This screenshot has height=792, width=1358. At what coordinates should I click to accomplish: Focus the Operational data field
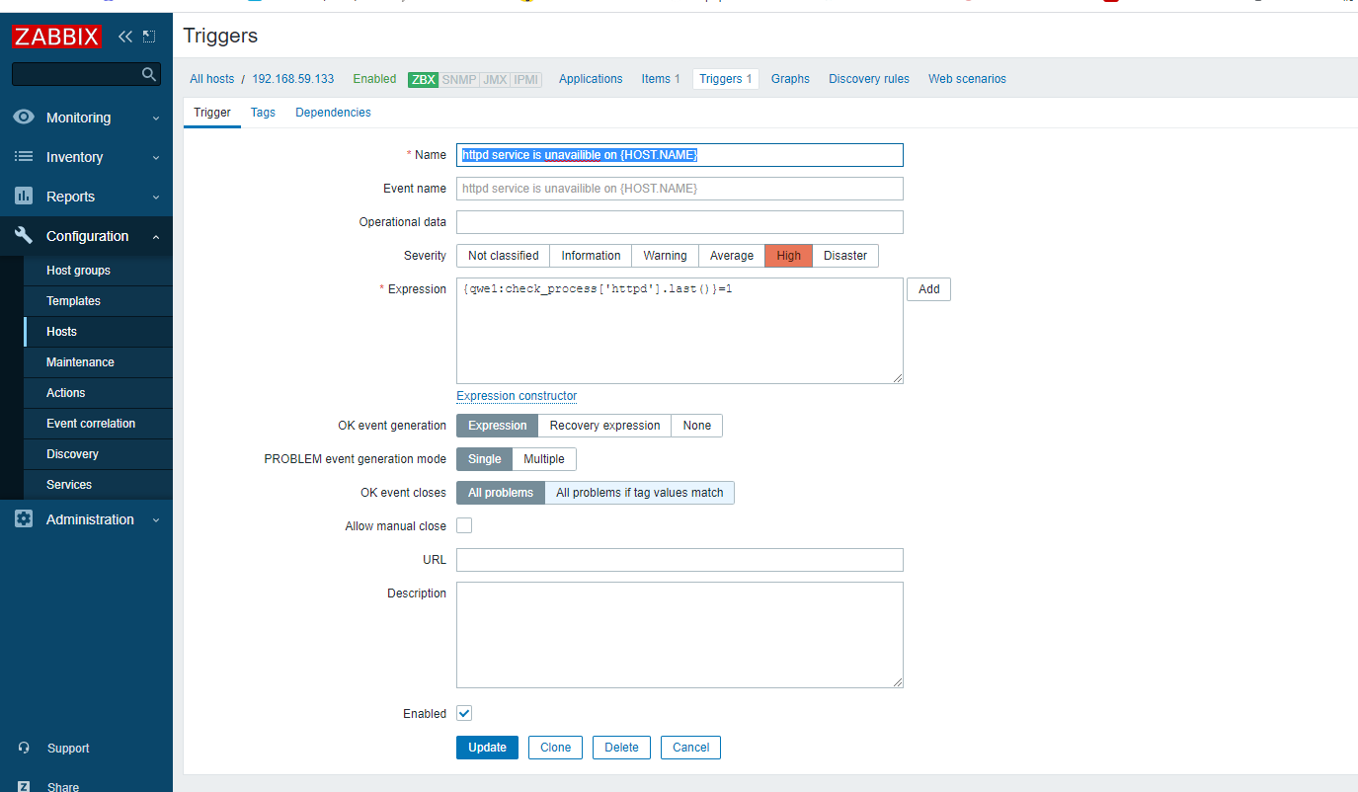pos(679,222)
